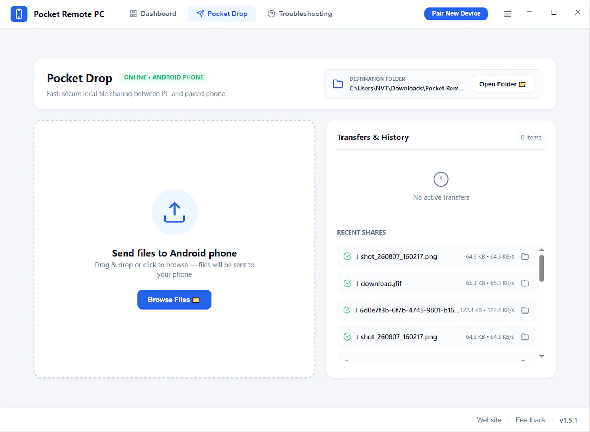Open the Feedback link
Image resolution: width=590 pixels, height=432 pixels.
[x=530, y=420]
